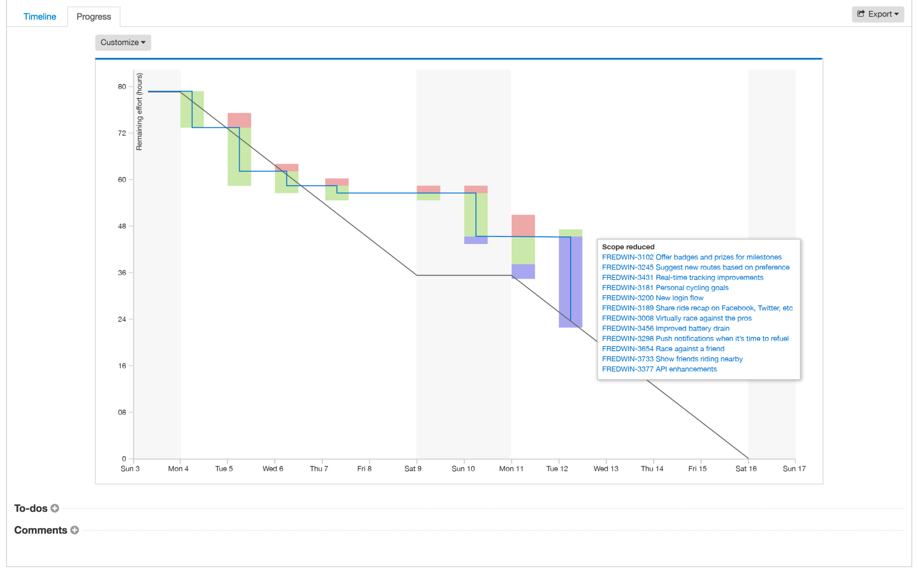918x574 pixels.
Task: Select the To-dos section heading
Action: click(31, 508)
